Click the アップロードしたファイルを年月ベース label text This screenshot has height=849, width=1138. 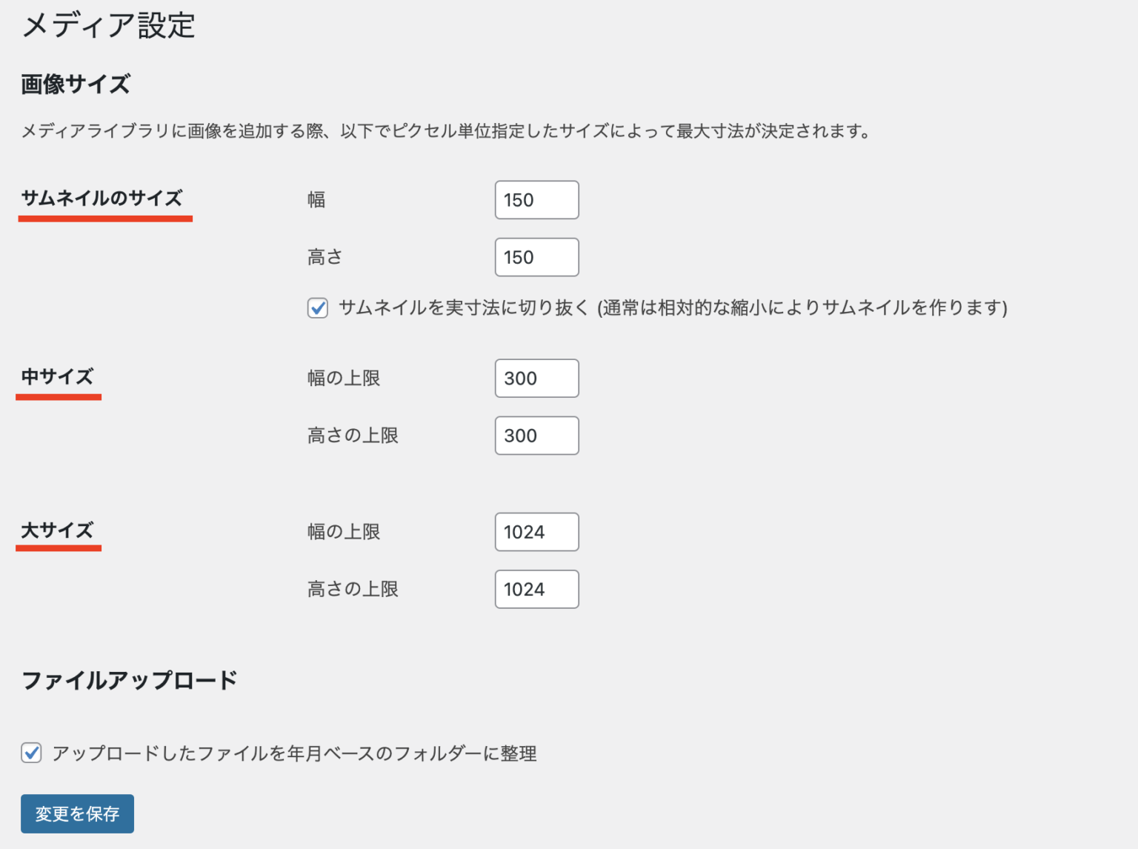pos(294,753)
